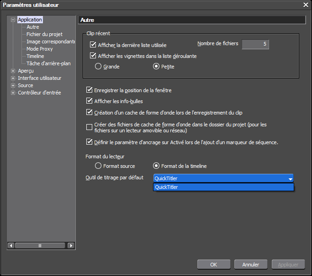Choose Format source radio button
The height and width of the screenshot is (276, 312).
(x=98, y=166)
